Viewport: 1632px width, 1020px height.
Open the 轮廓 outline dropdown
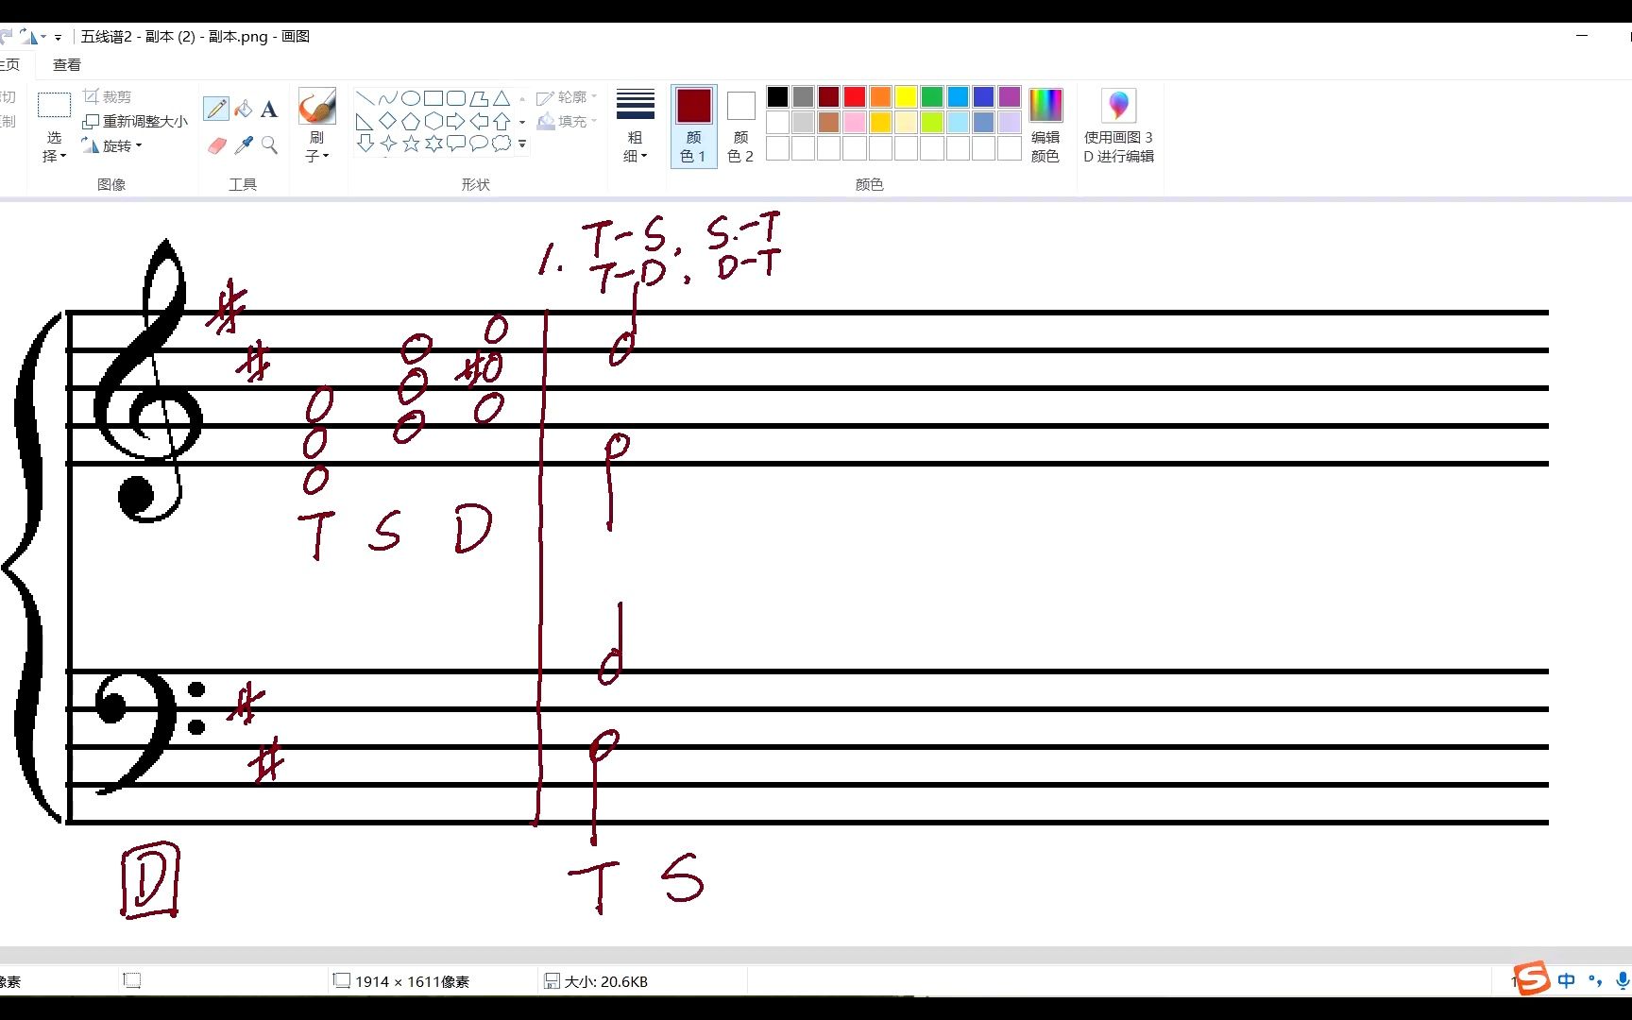click(567, 97)
